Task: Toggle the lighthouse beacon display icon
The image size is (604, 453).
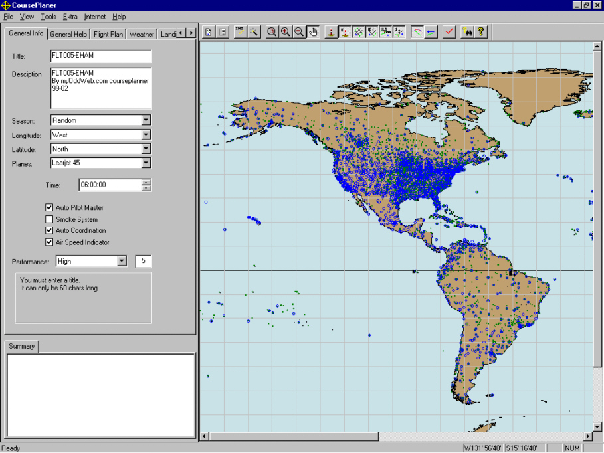Action: 331,32
